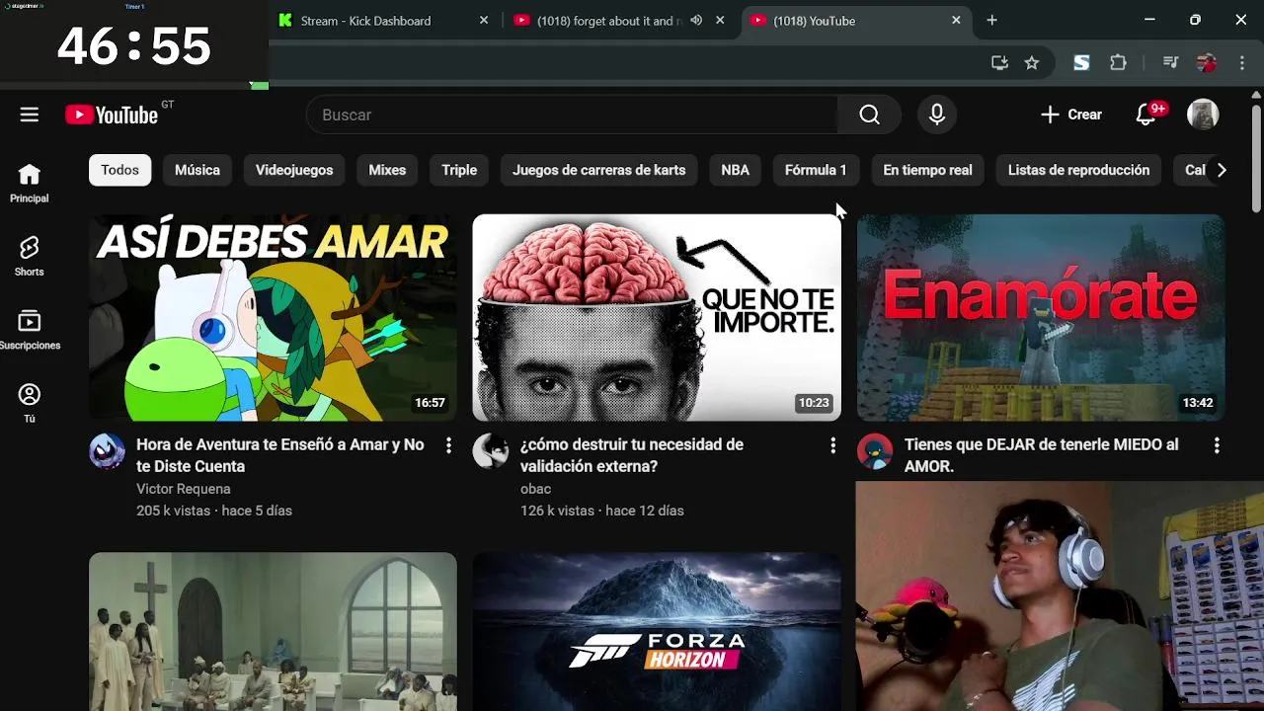Screen dimensions: 1264x711
Task: Open Suscripciones in the sidebar
Action: pyautogui.click(x=30, y=331)
